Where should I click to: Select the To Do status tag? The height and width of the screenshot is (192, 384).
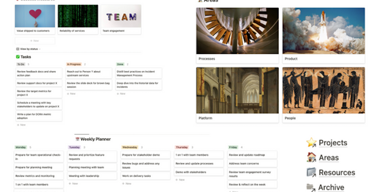(x=21, y=64)
